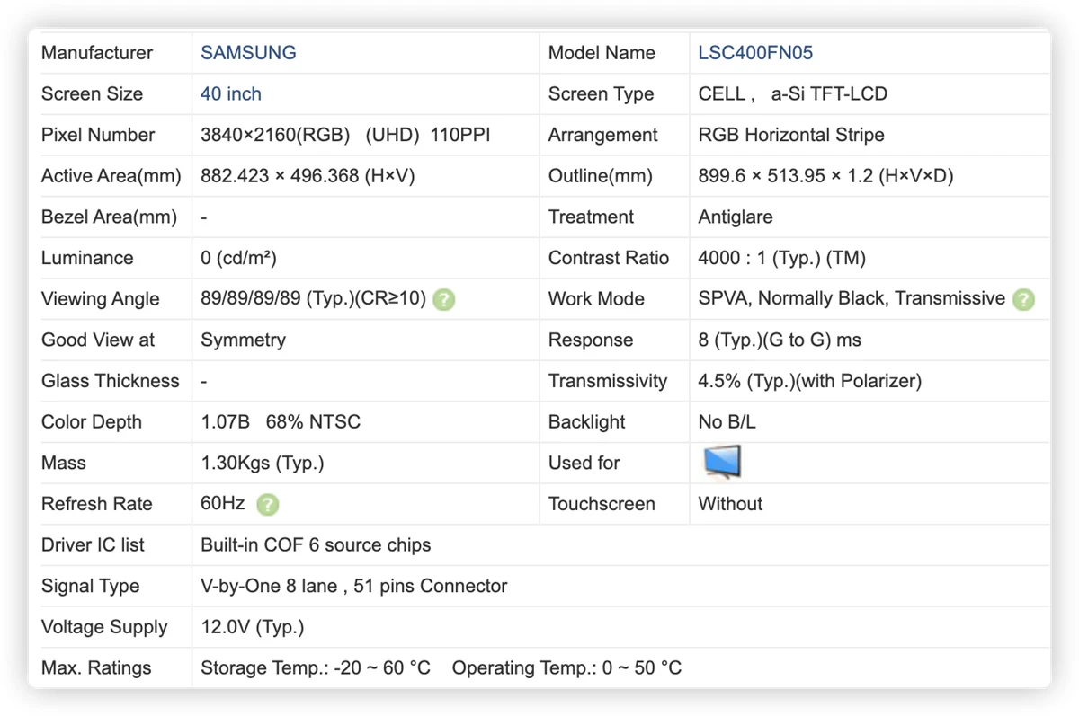Viewport: 1079px width, 716px height.
Task: Select the Active Area(mm) label
Action: point(111,176)
